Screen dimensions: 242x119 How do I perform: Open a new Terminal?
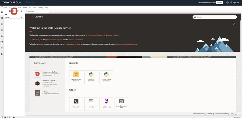point(76,104)
